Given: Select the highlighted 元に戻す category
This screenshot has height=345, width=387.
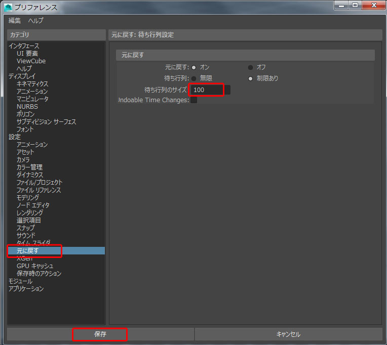Looking at the screenshot, I should pos(57,251).
